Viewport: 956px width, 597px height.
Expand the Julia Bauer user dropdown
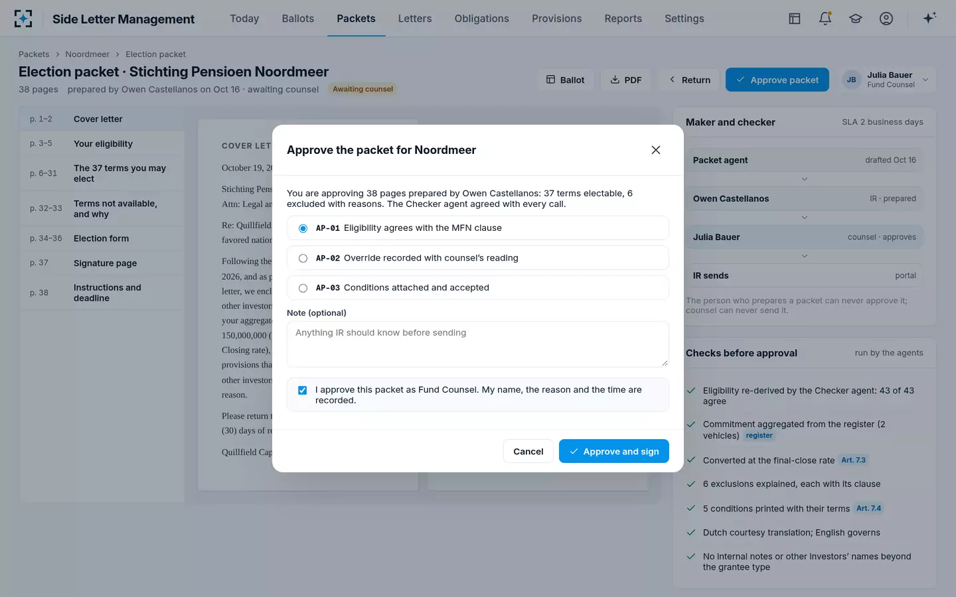(x=925, y=80)
